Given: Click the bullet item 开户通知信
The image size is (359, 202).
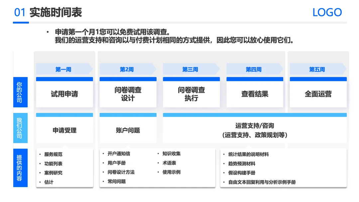Looking at the screenshot, I should [x=119, y=154].
